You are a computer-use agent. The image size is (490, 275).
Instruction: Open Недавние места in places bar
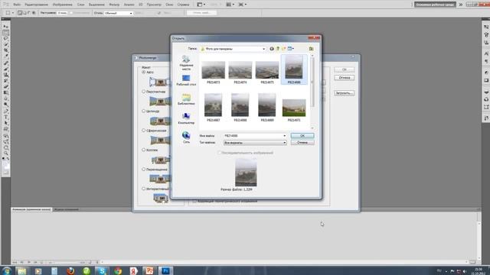click(186, 63)
